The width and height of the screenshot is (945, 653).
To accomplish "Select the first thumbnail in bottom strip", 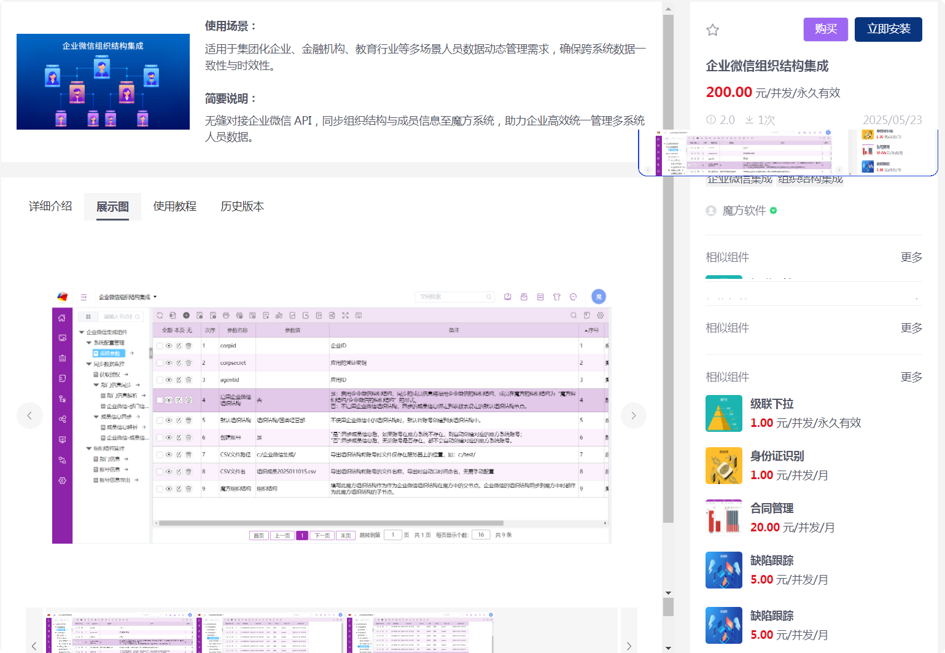I will [120, 632].
